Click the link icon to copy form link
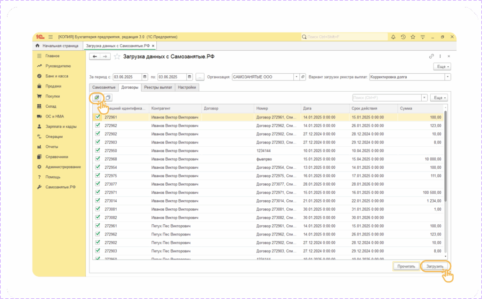 click(431, 56)
